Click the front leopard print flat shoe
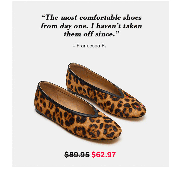The width and height of the screenshot is (181, 170). [78, 111]
